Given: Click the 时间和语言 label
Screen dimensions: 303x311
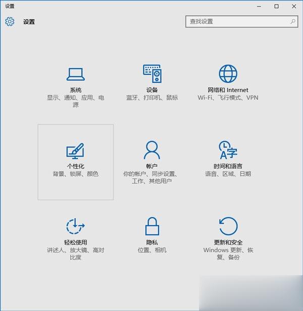Looking at the screenshot, I should pyautogui.click(x=228, y=166).
